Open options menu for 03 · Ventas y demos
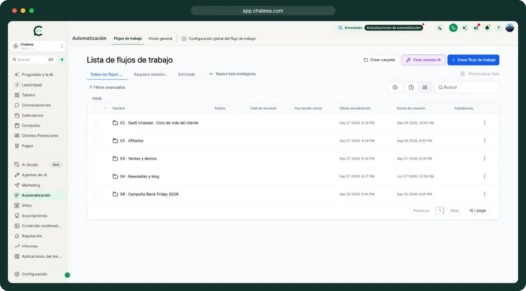The width and height of the screenshot is (526, 291). [x=484, y=158]
